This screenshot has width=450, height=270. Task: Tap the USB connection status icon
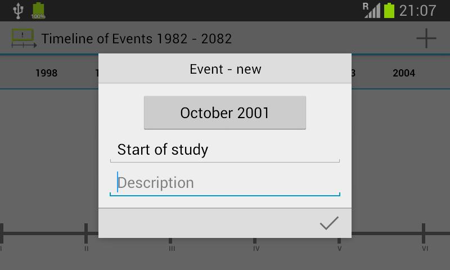coord(18,10)
